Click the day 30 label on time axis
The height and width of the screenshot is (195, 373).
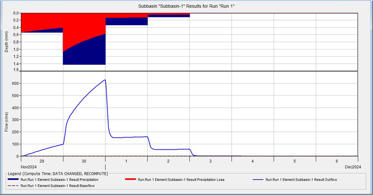click(84, 161)
